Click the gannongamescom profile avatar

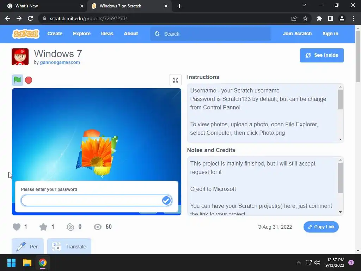[x=20, y=57]
